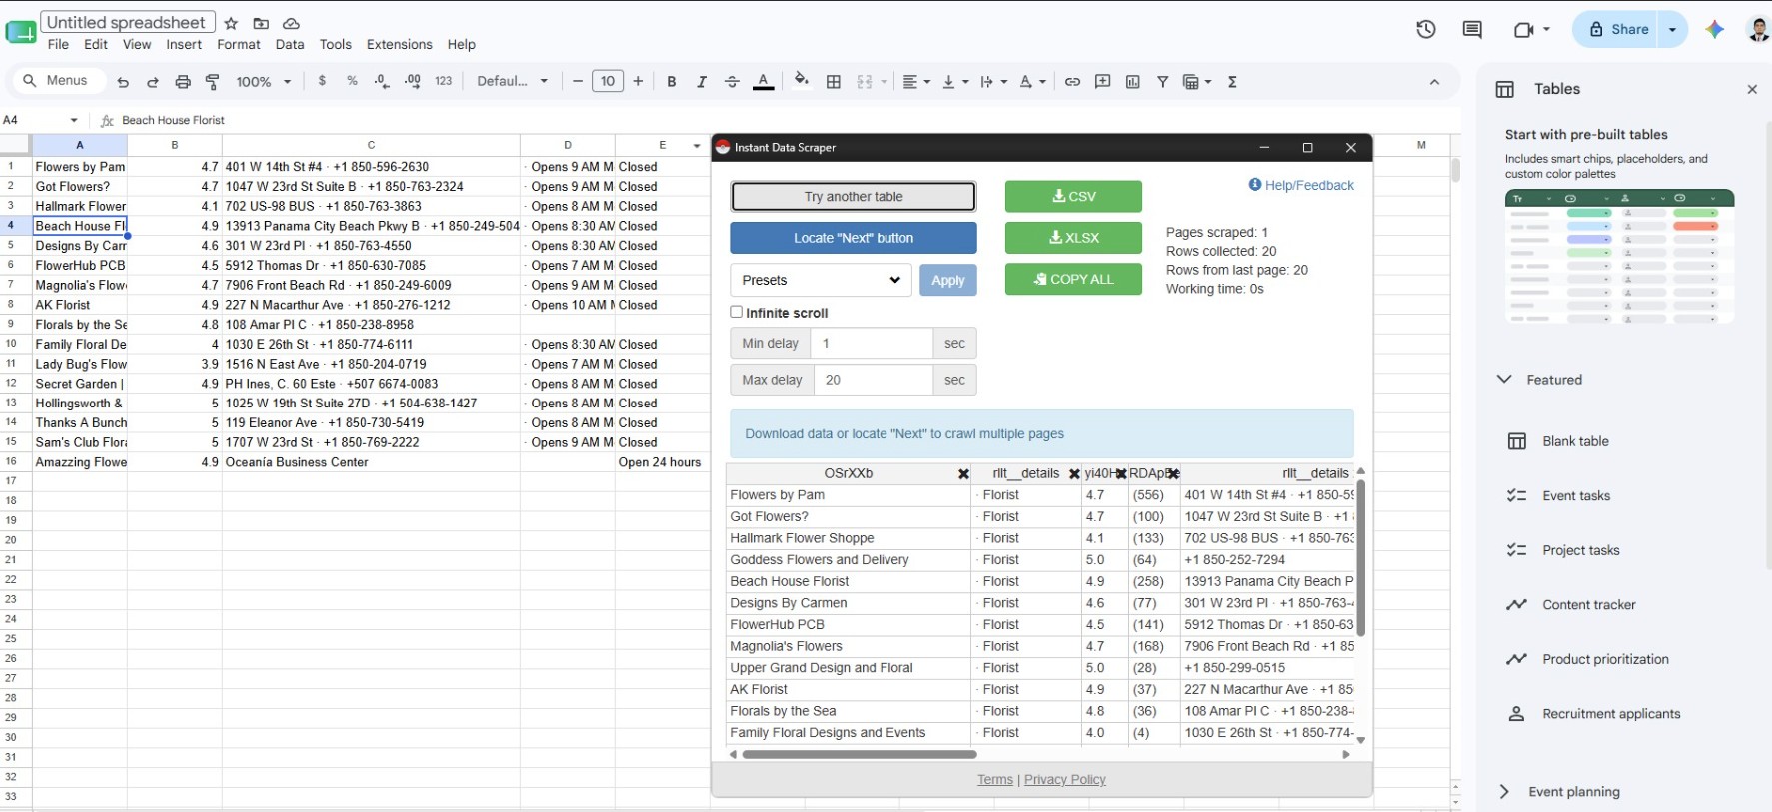The height and width of the screenshot is (812, 1772).
Task: Click the move to folder icon
Action: click(x=261, y=23)
